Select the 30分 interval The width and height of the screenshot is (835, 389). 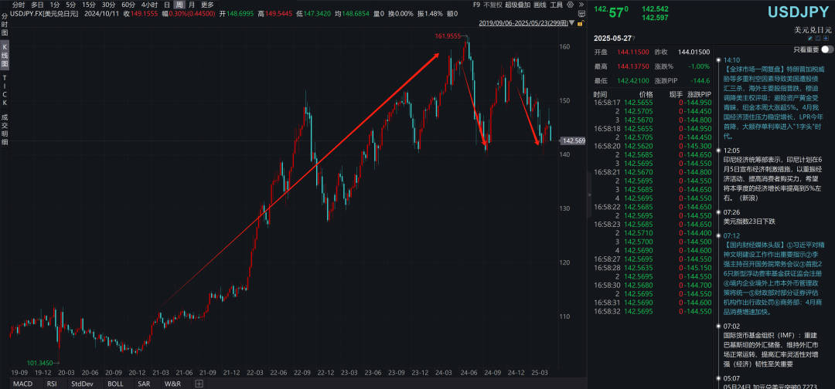click(x=109, y=5)
